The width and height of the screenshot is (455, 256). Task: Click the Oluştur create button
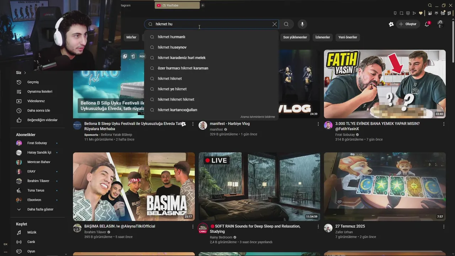pyautogui.click(x=407, y=24)
